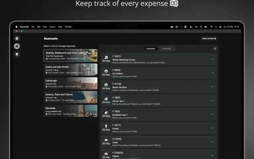Click the date and time in menu bar
This screenshot has width=254, height=159.
pyautogui.click(x=231, y=27)
